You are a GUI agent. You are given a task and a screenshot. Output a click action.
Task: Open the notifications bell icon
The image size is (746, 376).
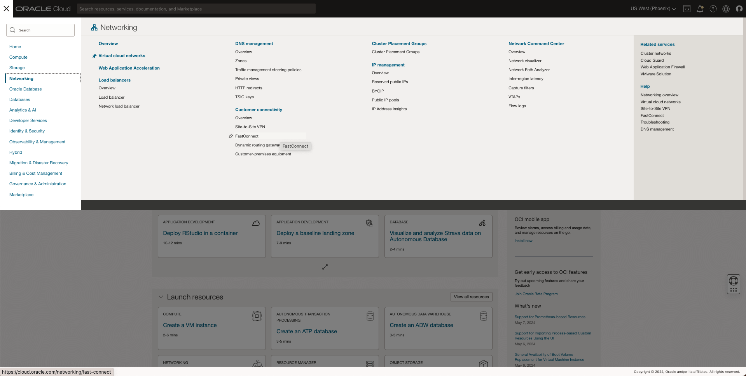coord(700,9)
